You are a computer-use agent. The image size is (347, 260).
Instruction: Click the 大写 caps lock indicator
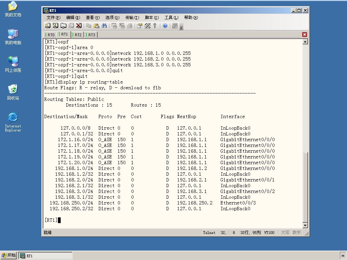(285, 233)
